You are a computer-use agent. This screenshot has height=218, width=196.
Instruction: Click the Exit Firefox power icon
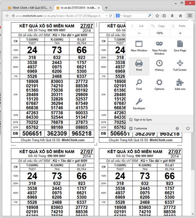(x=188, y=128)
